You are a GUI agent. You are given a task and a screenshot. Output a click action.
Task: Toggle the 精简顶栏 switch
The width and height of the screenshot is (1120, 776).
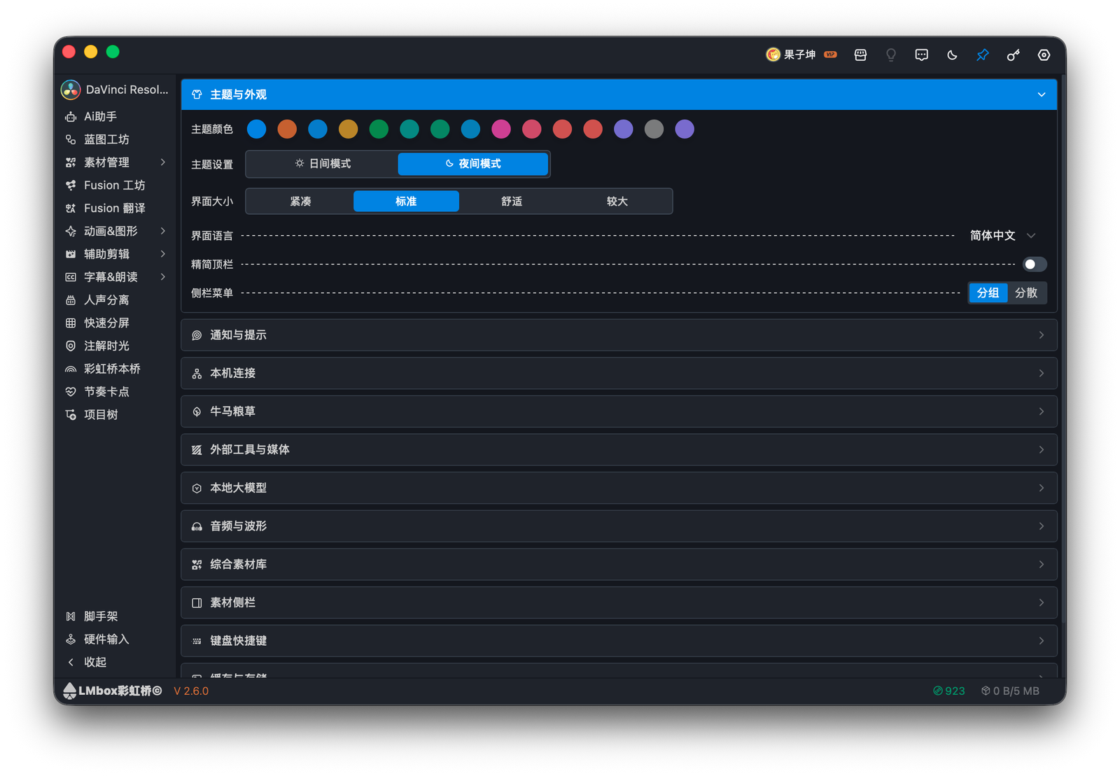tap(1034, 264)
